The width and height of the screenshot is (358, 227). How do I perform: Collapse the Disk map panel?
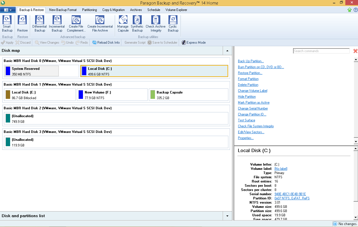click(x=227, y=51)
